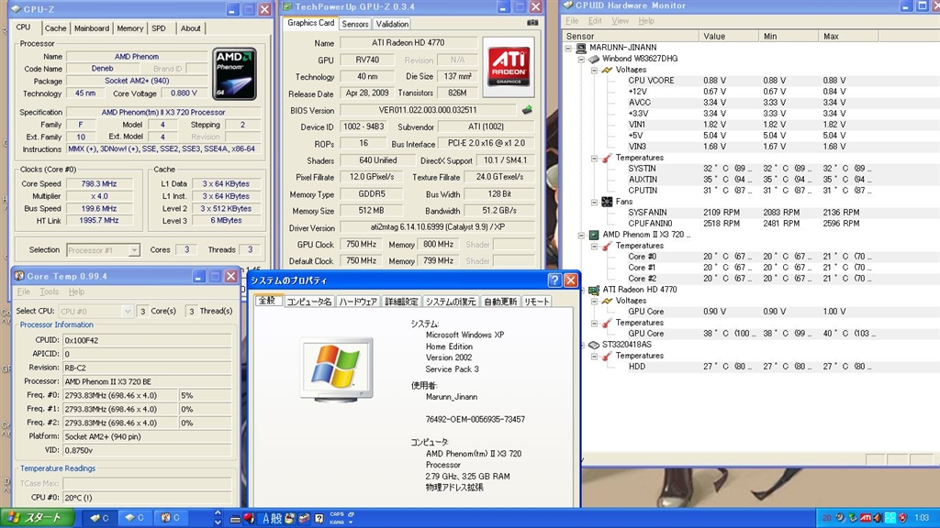940x528 pixels.
Task: Click the ATI tray icon in the system tray
Action: point(866,518)
